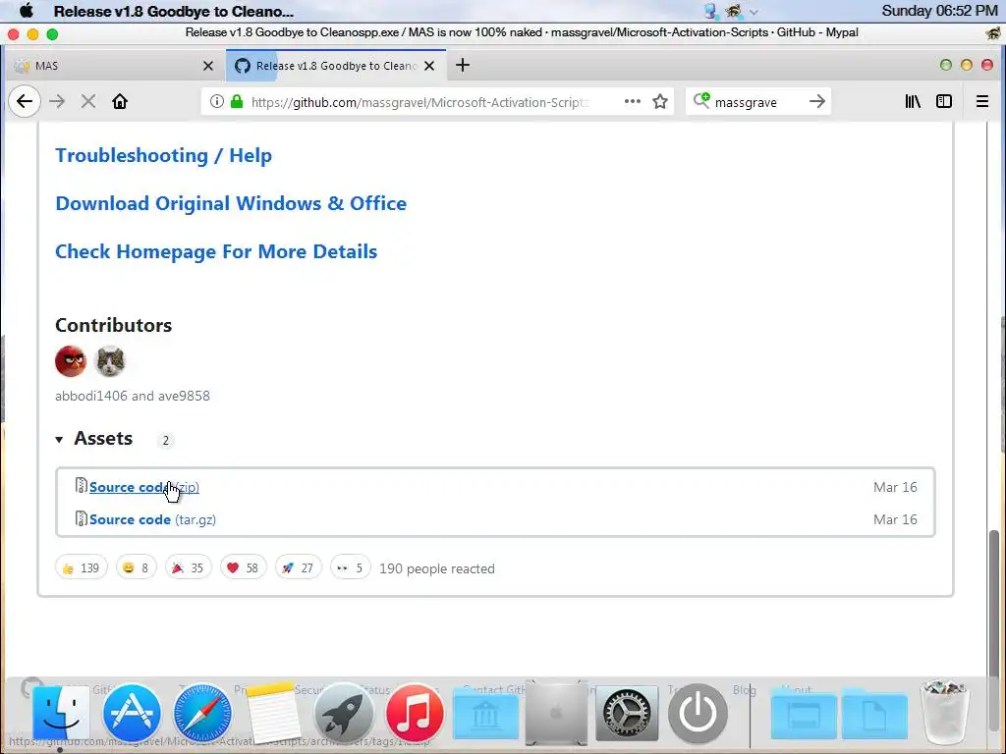
Task: Show site information icon in address bar
Action: pyautogui.click(x=217, y=101)
